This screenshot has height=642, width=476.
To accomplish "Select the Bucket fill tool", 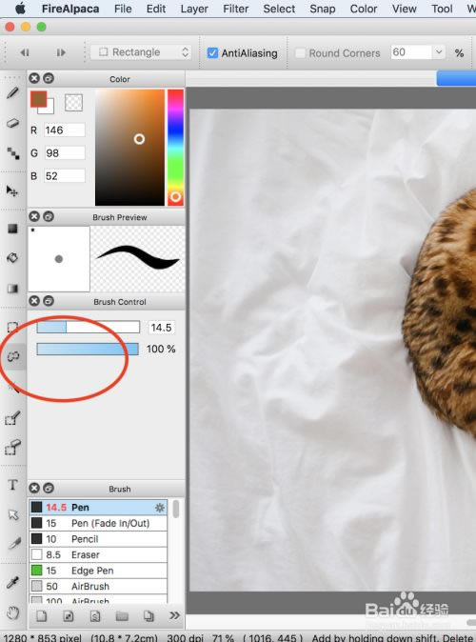I will pos(12,258).
